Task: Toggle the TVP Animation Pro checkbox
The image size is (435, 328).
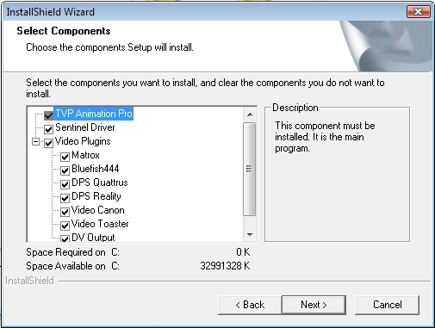Action: point(48,115)
